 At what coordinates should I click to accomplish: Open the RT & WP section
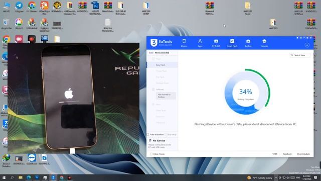pyautogui.click(x=216, y=43)
